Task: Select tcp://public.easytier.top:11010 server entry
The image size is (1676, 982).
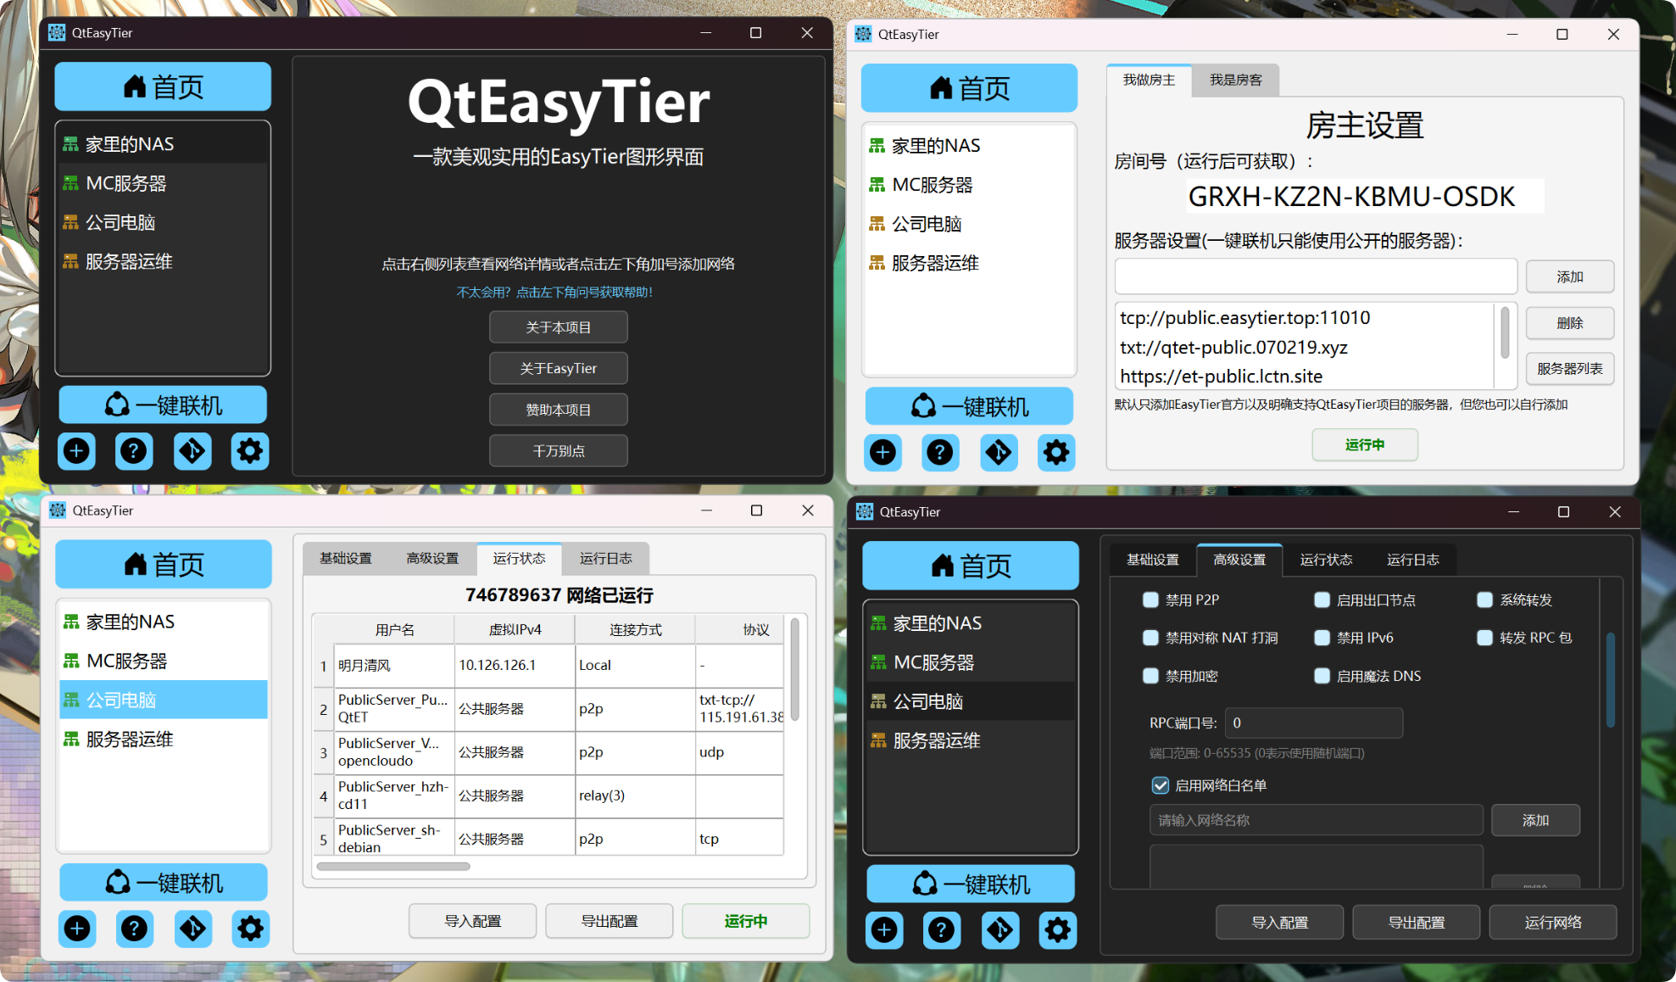Action: pyautogui.click(x=1304, y=318)
